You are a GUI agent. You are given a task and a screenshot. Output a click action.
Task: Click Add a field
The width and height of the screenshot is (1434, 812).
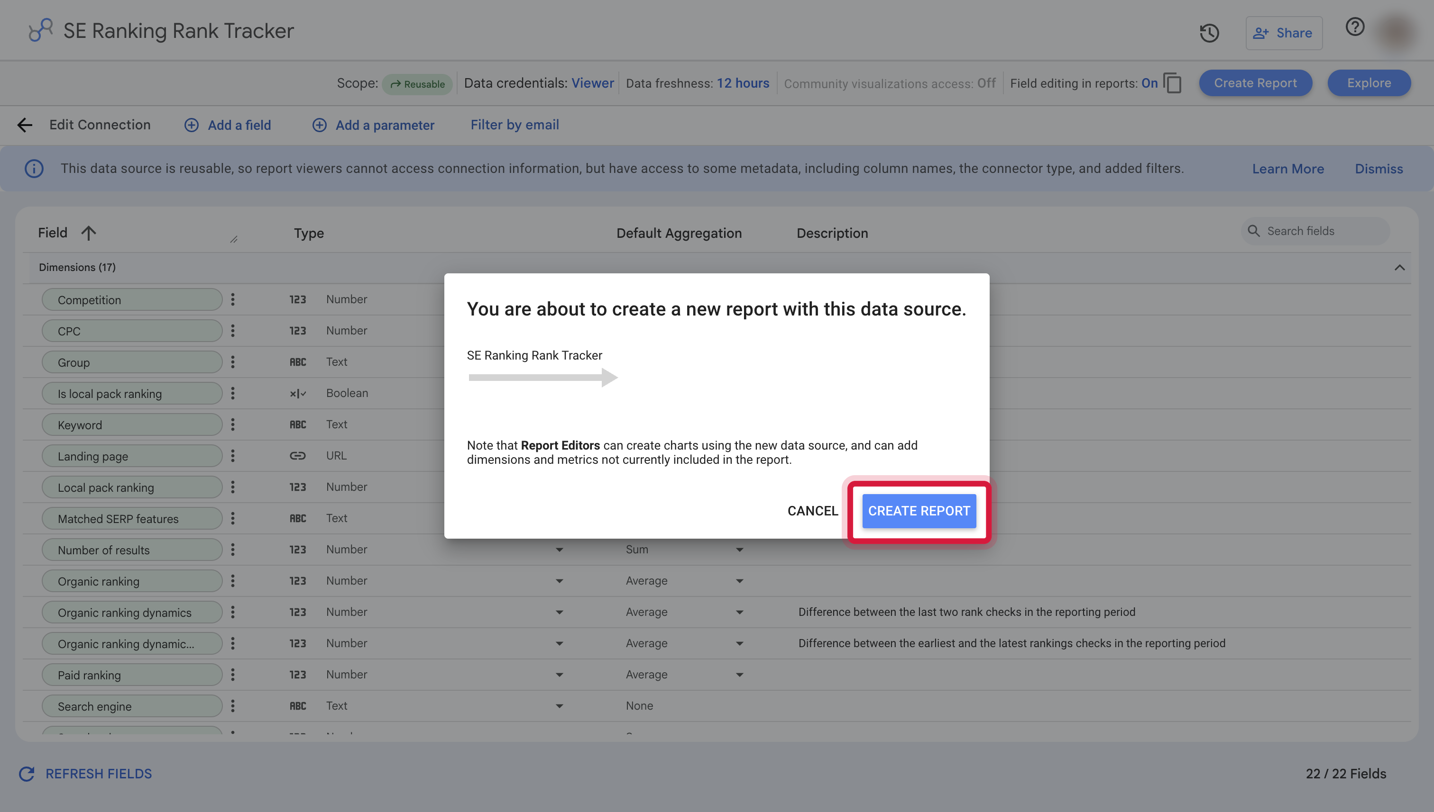click(228, 125)
